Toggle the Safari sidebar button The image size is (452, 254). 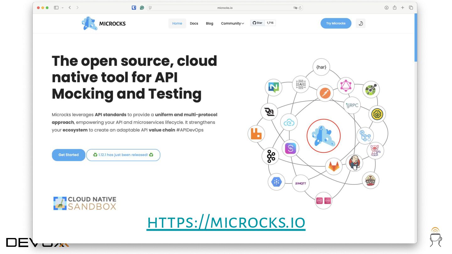56,8
